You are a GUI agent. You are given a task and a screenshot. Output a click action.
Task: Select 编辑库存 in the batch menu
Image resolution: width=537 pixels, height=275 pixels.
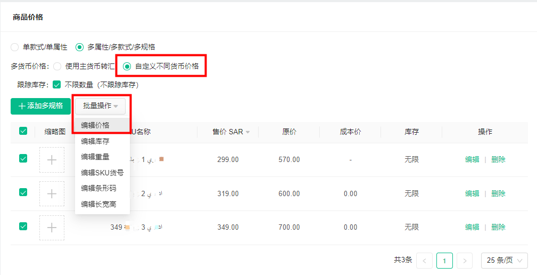pos(95,141)
